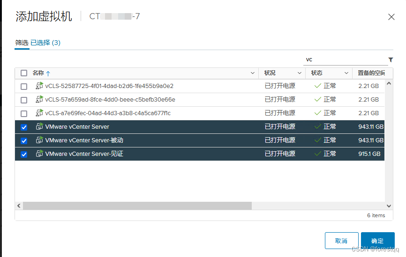
Task: Click the 名称 column header label
Action: pos(38,73)
